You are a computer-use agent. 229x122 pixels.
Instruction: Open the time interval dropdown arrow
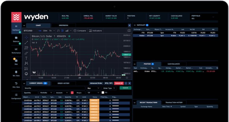click(x=54, y=31)
